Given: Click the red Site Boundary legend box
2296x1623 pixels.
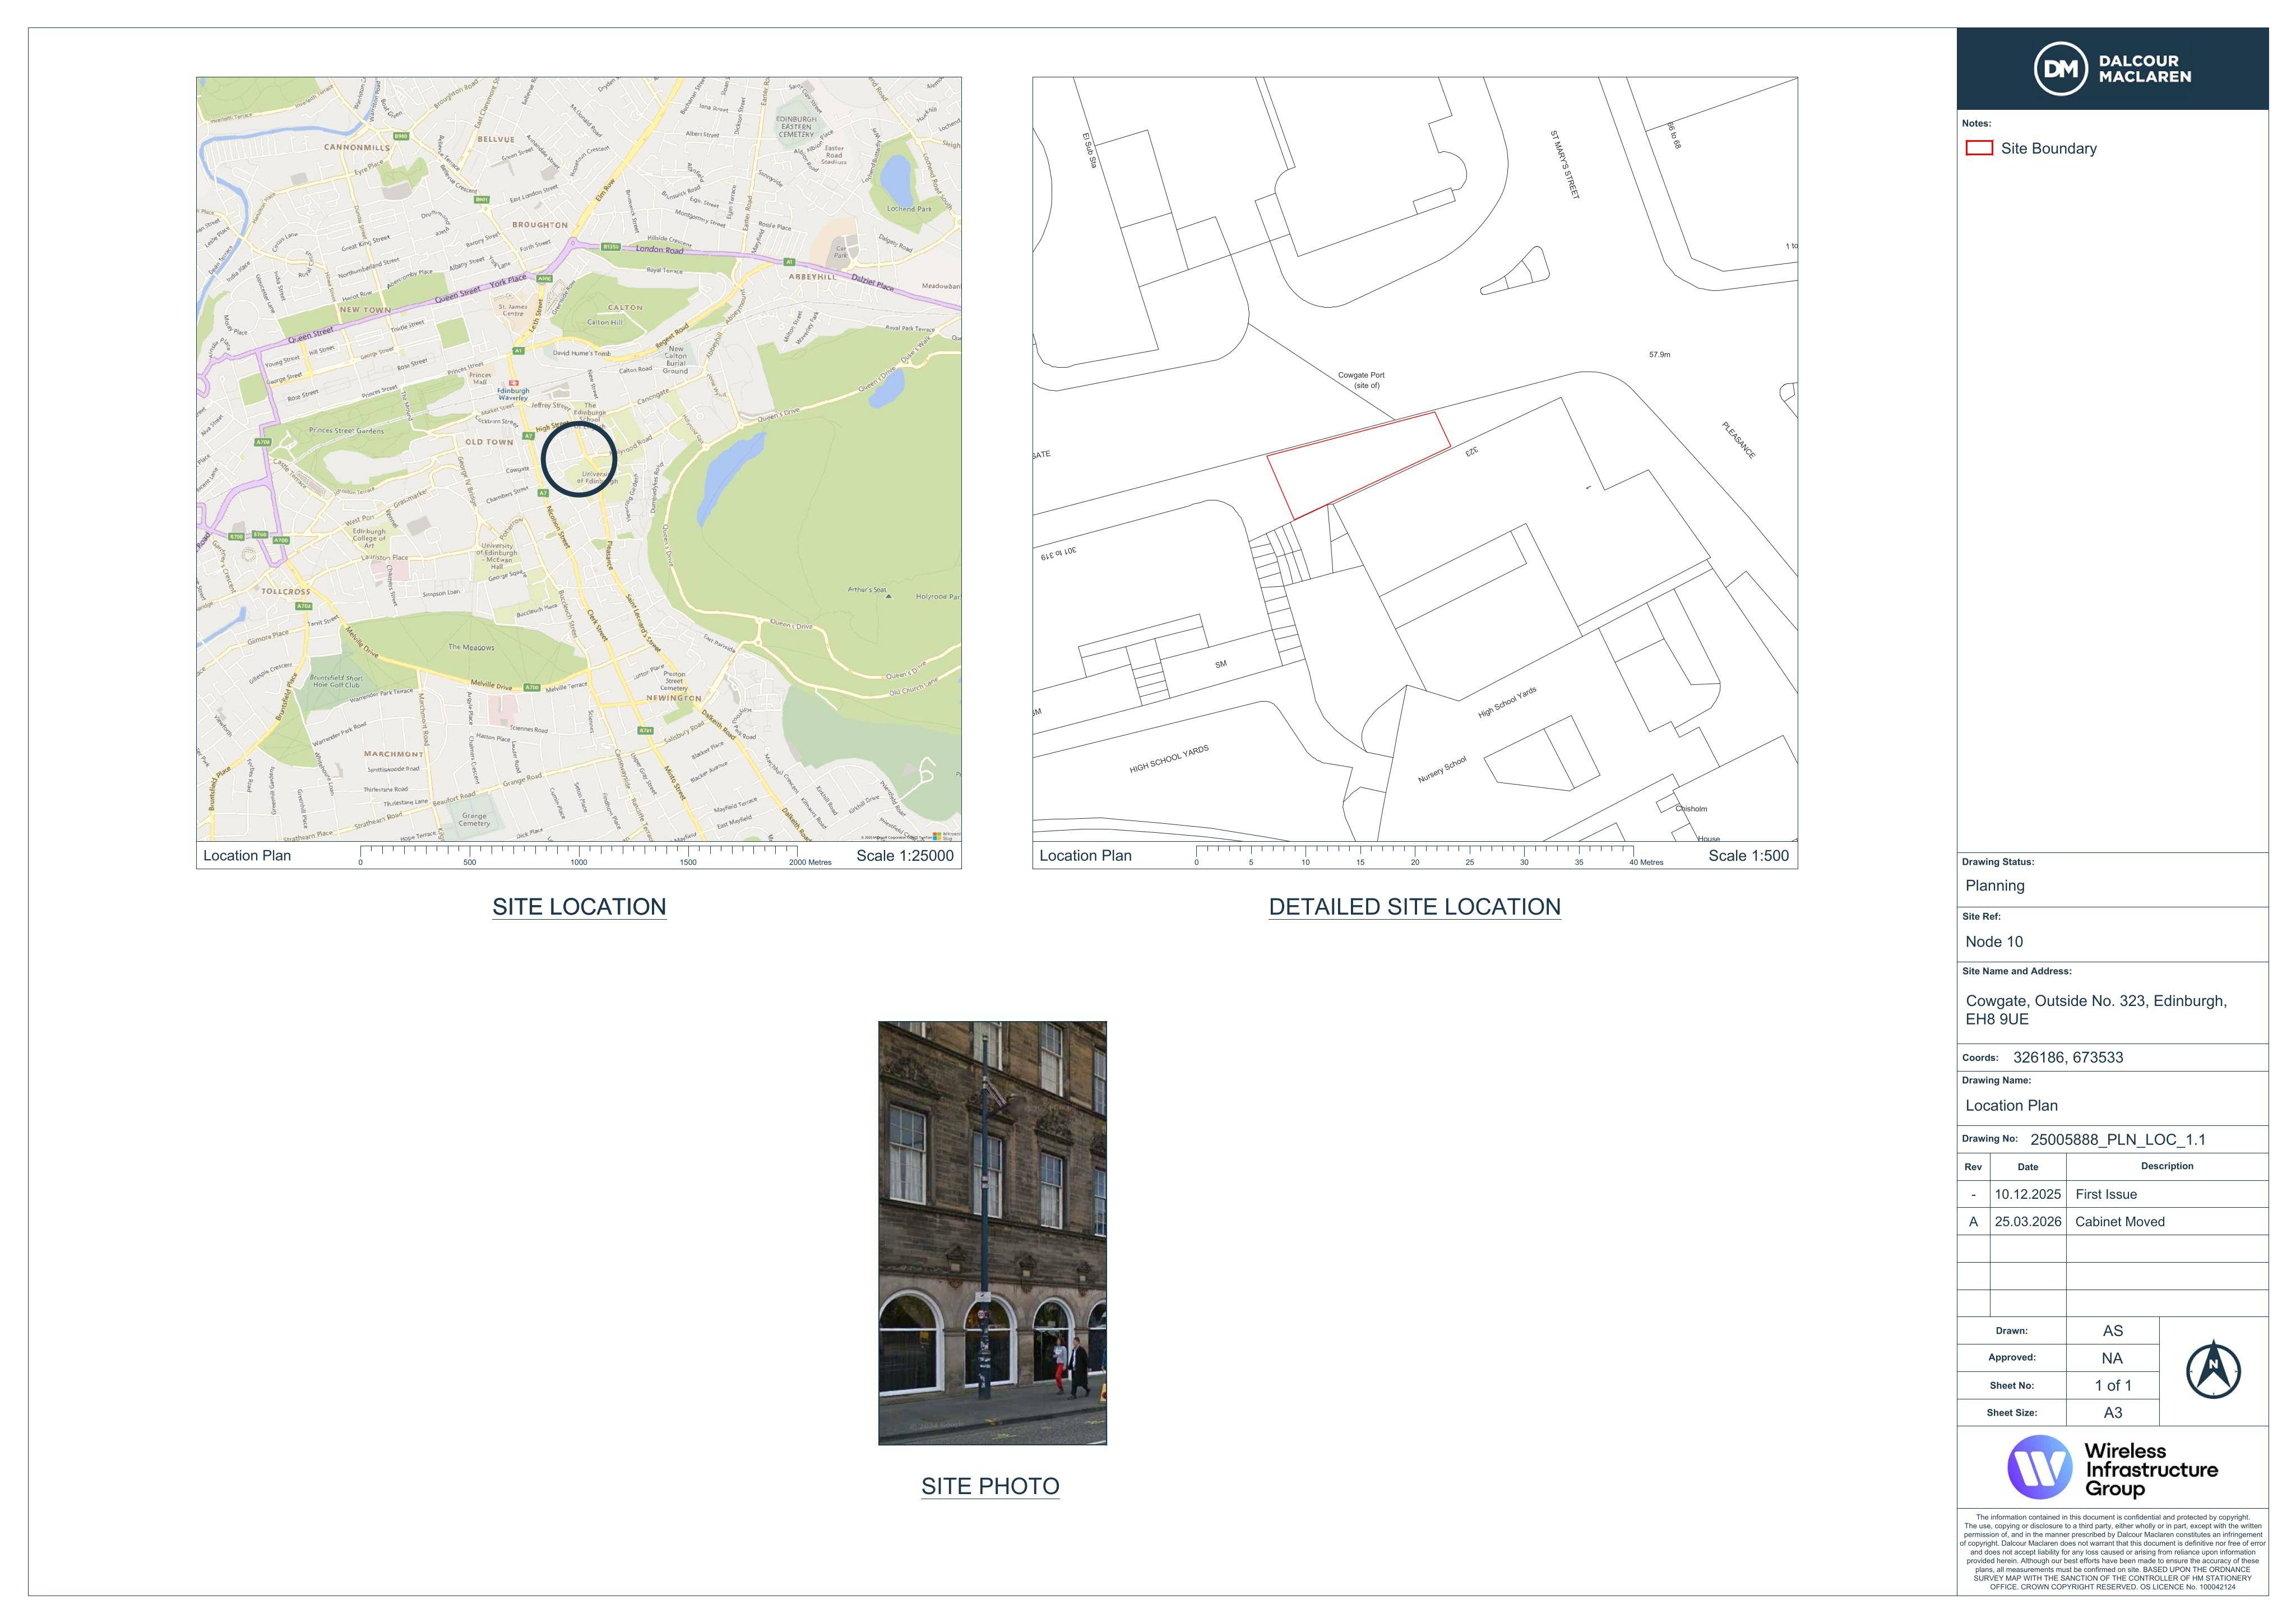Looking at the screenshot, I should coord(1979,148).
